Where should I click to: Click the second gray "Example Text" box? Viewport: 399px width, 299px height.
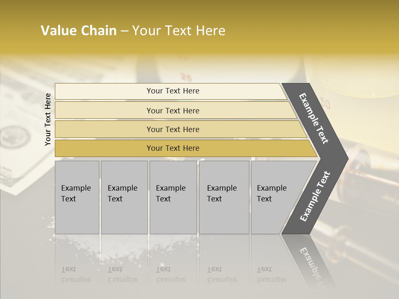click(124, 197)
